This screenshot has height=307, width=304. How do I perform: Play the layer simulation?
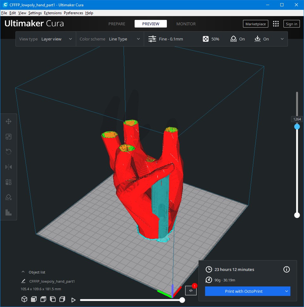point(73,300)
